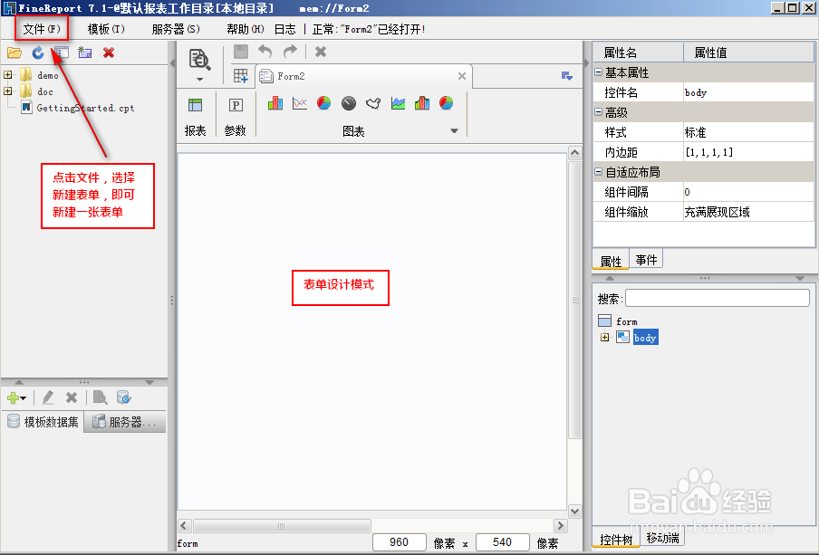Select the line chart type icon
The image size is (819, 555).
click(299, 104)
